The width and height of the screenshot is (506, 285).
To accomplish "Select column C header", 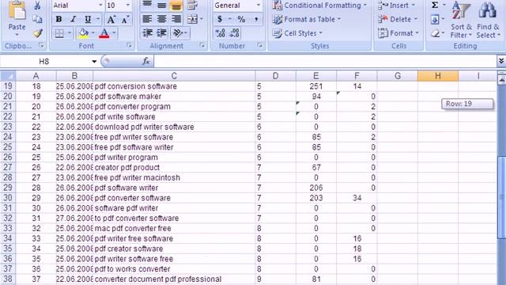I will [174, 76].
